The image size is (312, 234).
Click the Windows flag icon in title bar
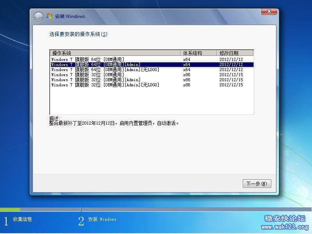pyautogui.click(x=49, y=16)
